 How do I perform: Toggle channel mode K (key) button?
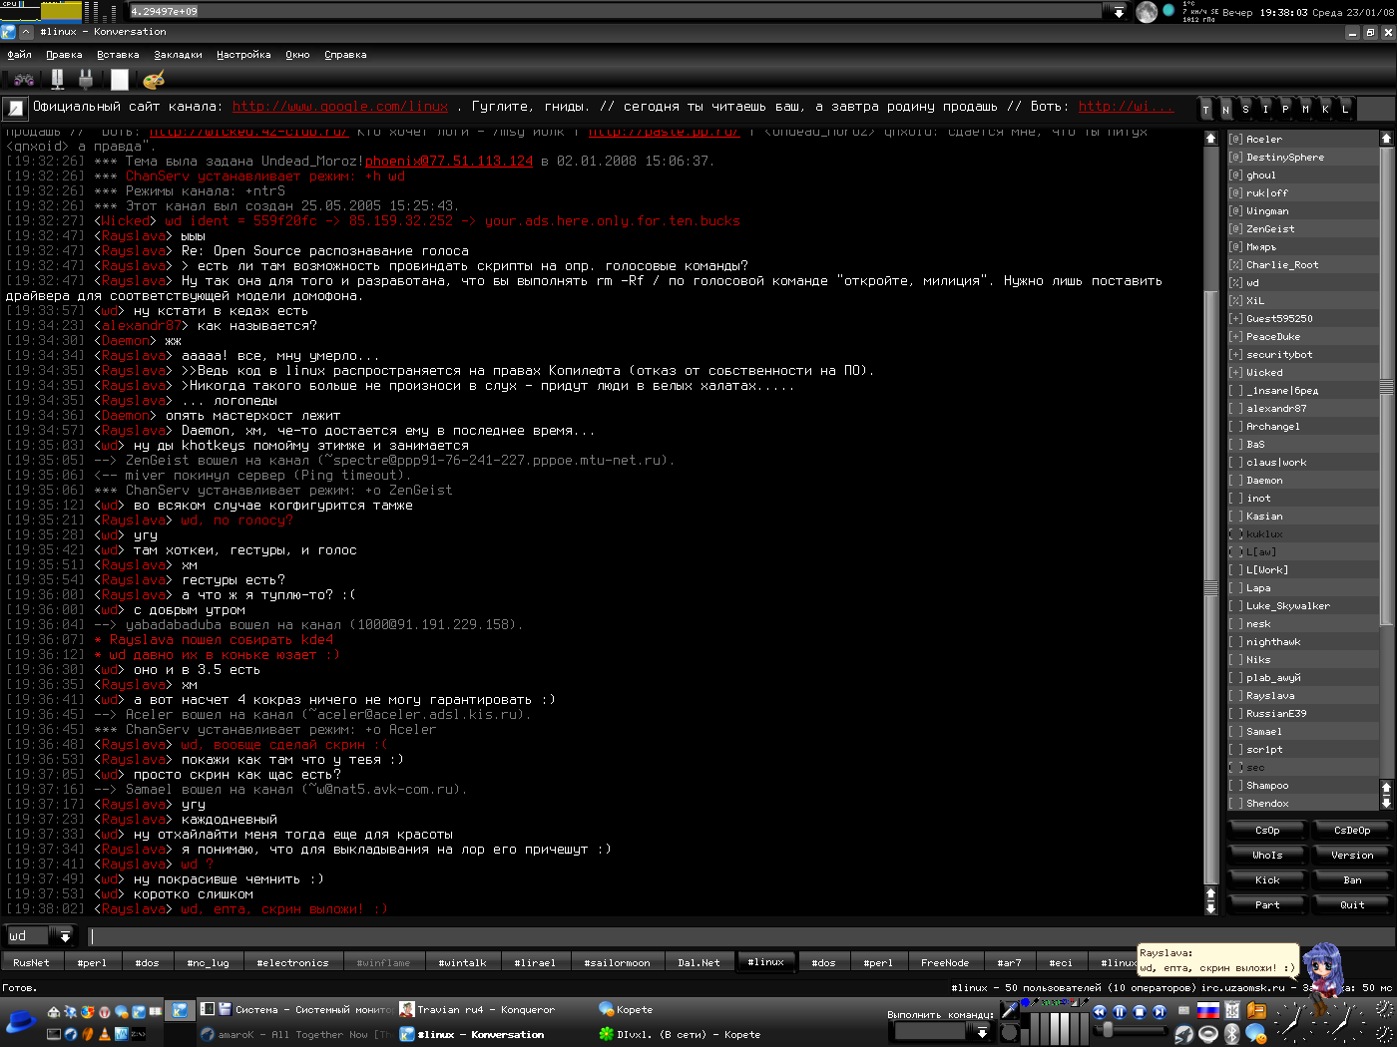click(x=1325, y=109)
